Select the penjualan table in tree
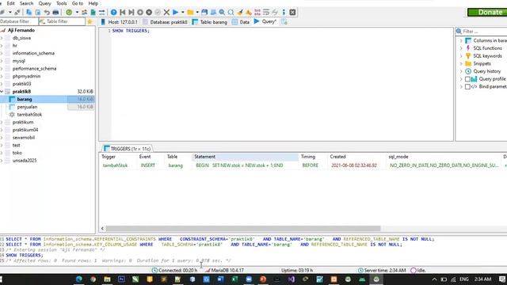 27,107
